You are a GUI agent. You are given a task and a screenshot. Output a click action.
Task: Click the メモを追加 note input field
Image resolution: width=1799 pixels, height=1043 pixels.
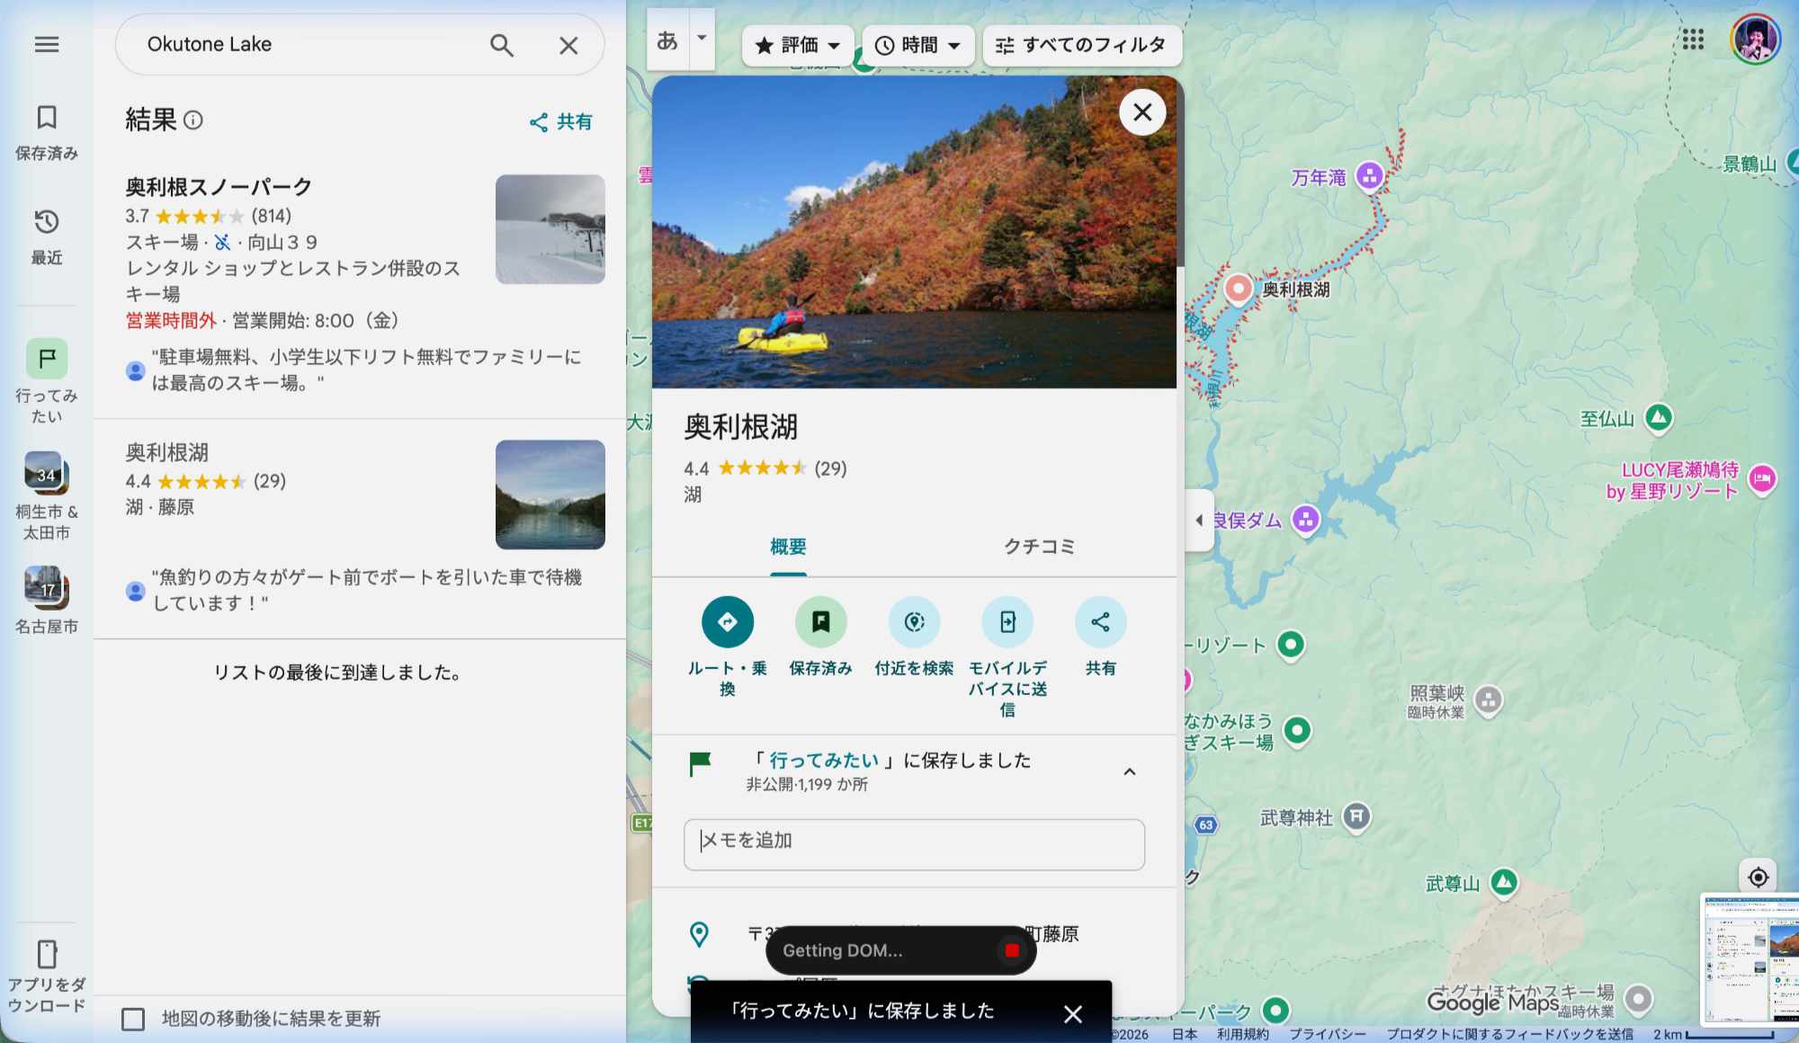(914, 843)
